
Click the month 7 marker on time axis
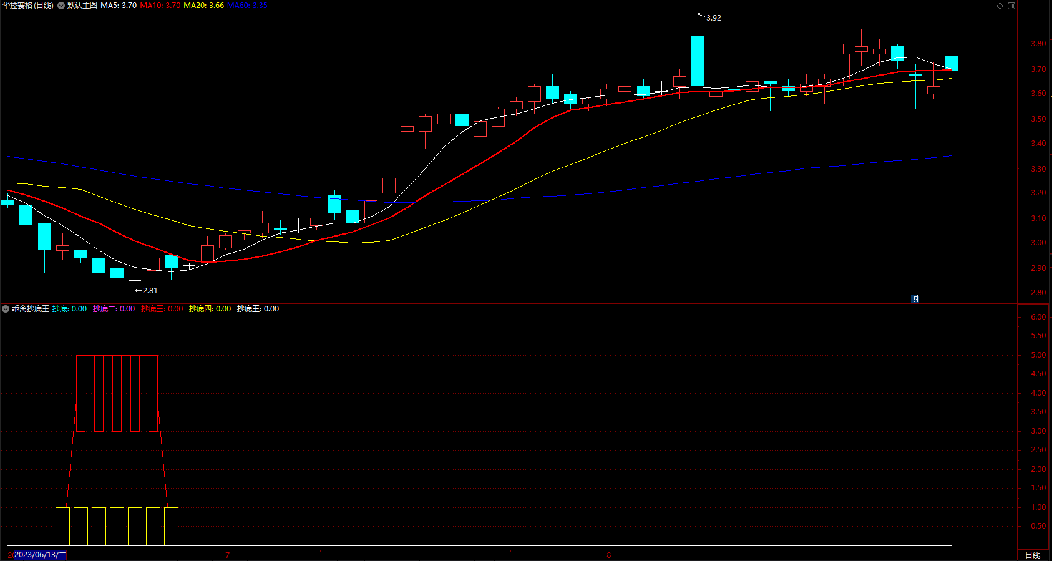[227, 555]
